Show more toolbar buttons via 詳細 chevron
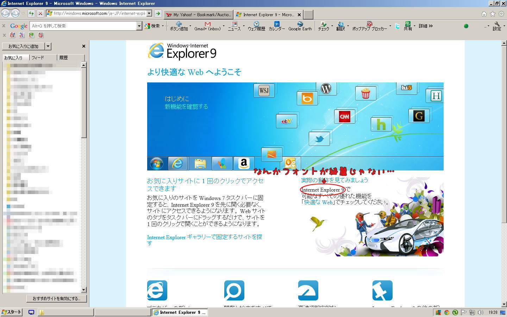 [426, 26]
